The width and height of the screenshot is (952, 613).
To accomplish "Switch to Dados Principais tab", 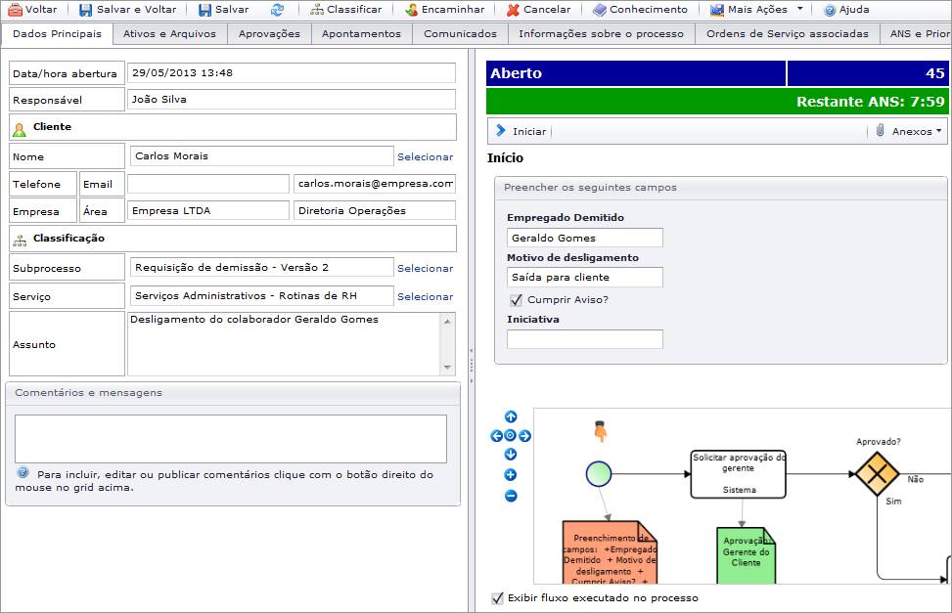I will pyautogui.click(x=57, y=34).
